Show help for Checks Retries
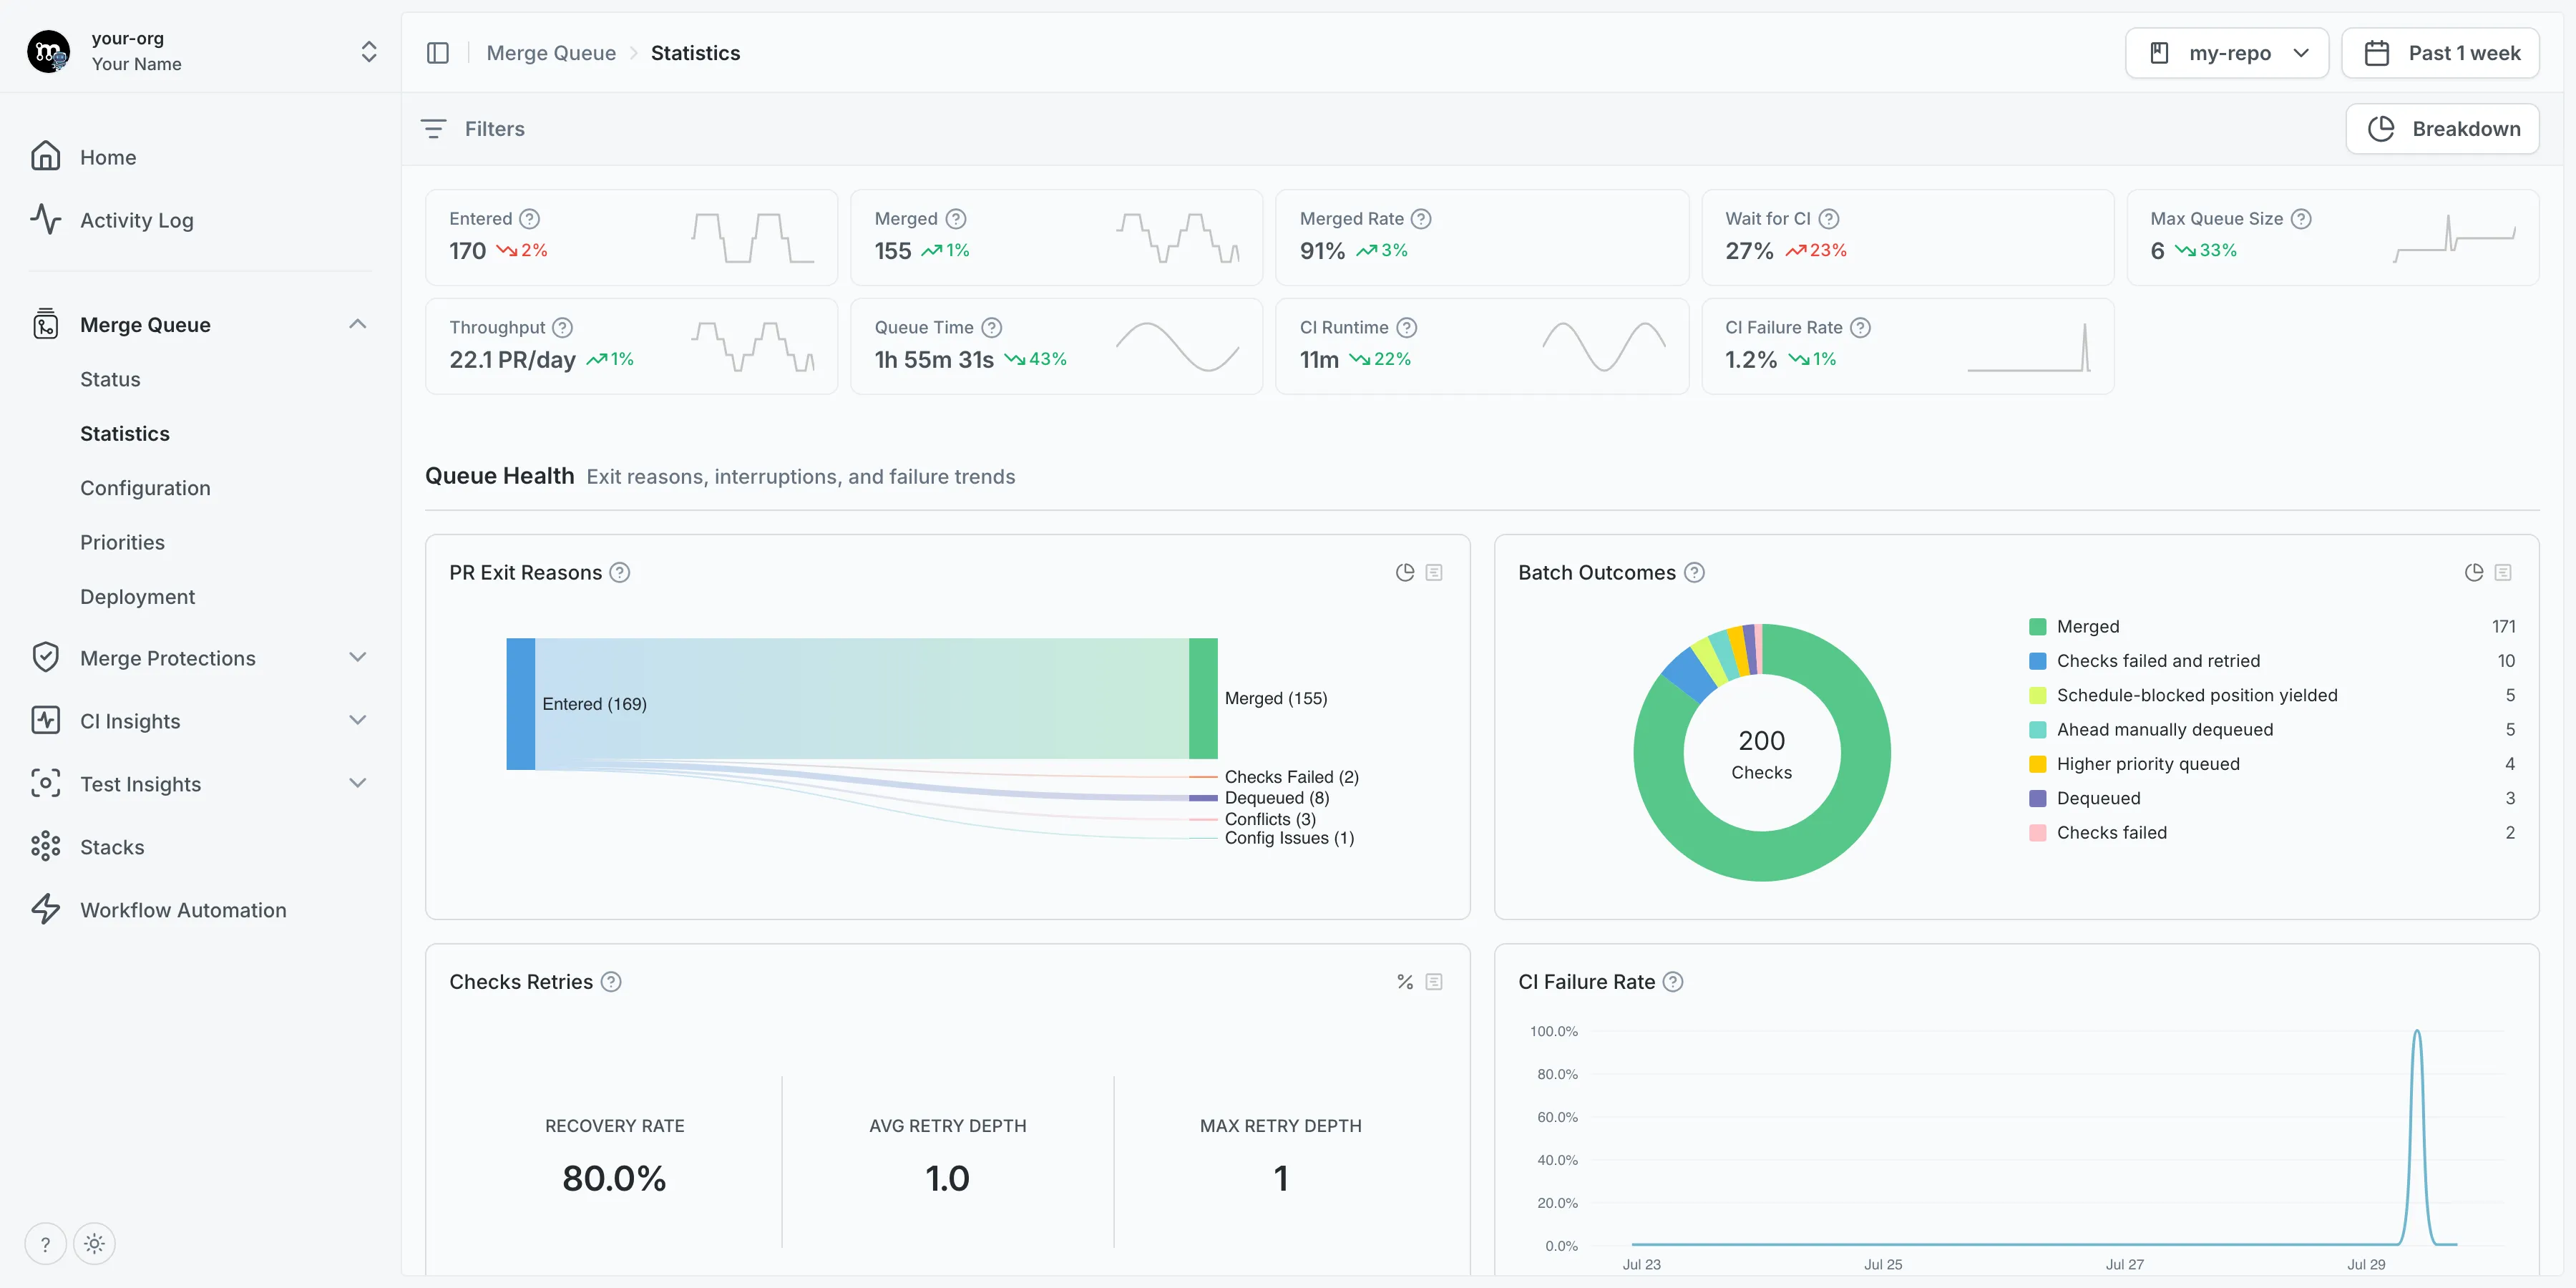 pos(611,982)
